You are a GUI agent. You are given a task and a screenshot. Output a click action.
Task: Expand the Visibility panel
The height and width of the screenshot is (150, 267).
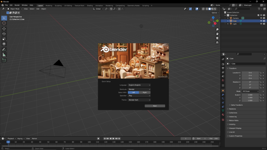[x=232, y=124]
